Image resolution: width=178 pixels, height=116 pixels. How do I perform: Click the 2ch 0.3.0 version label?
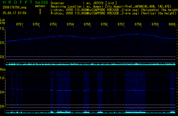pyautogui.click(x=41, y=3)
